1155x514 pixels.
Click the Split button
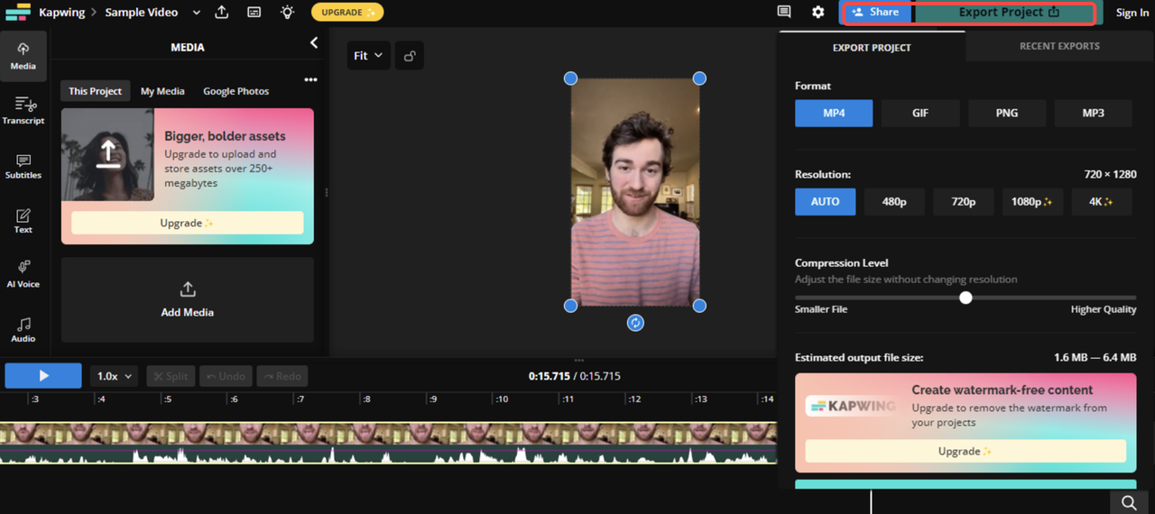(170, 376)
